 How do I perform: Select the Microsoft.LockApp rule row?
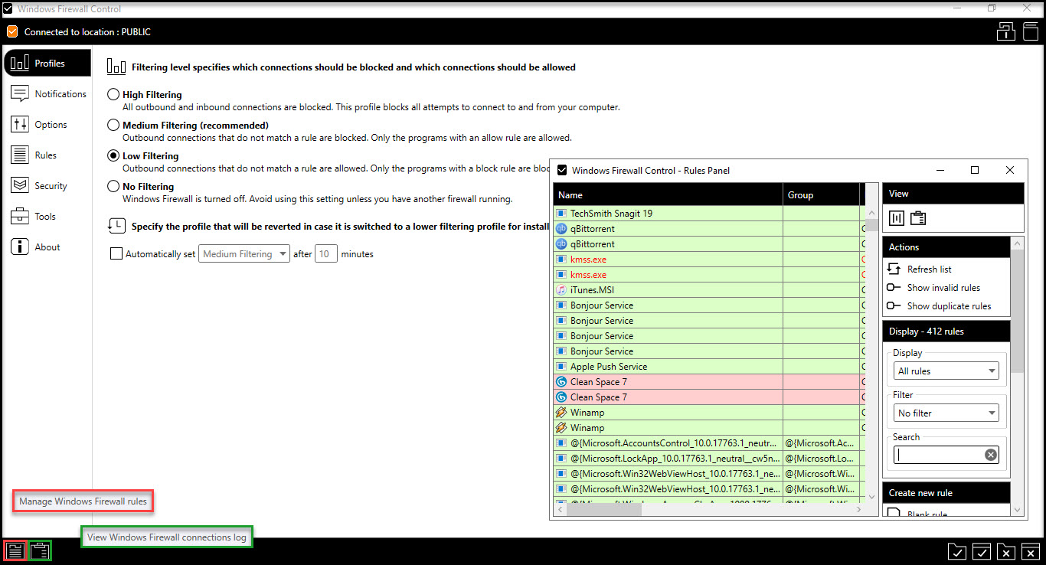click(708, 459)
